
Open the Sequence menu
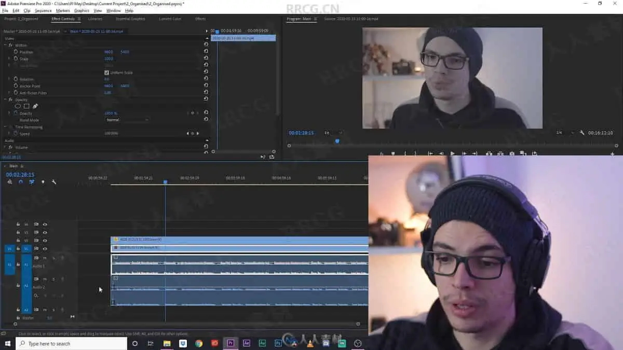43,10
